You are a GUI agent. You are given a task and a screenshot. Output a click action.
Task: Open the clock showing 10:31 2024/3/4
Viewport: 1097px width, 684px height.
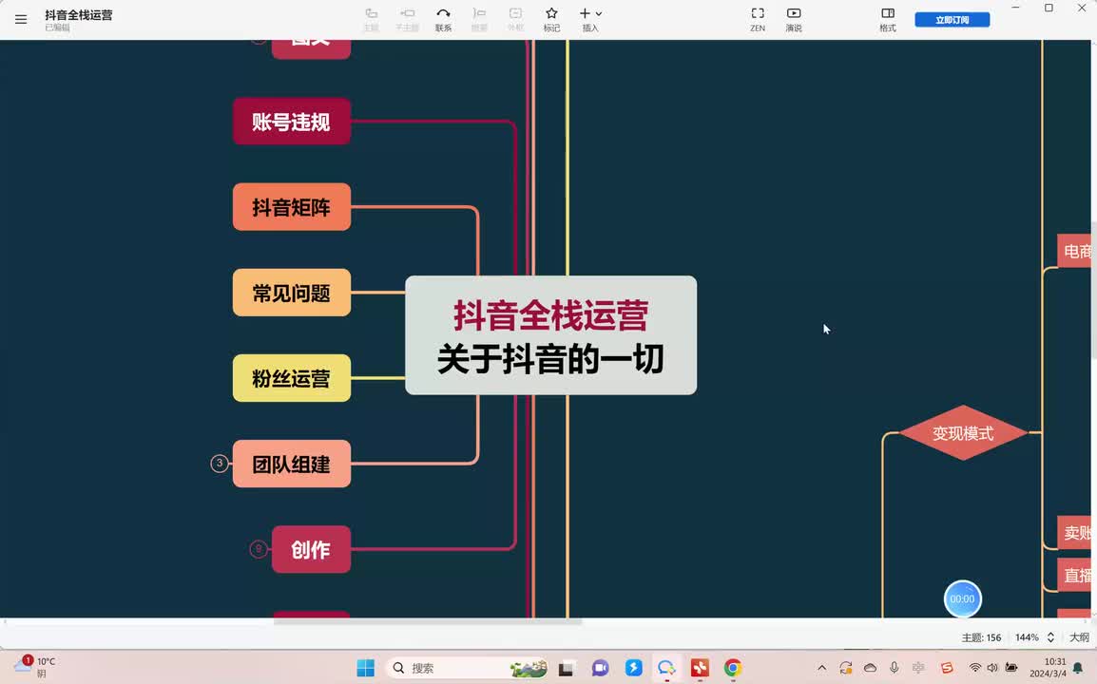click(1048, 667)
